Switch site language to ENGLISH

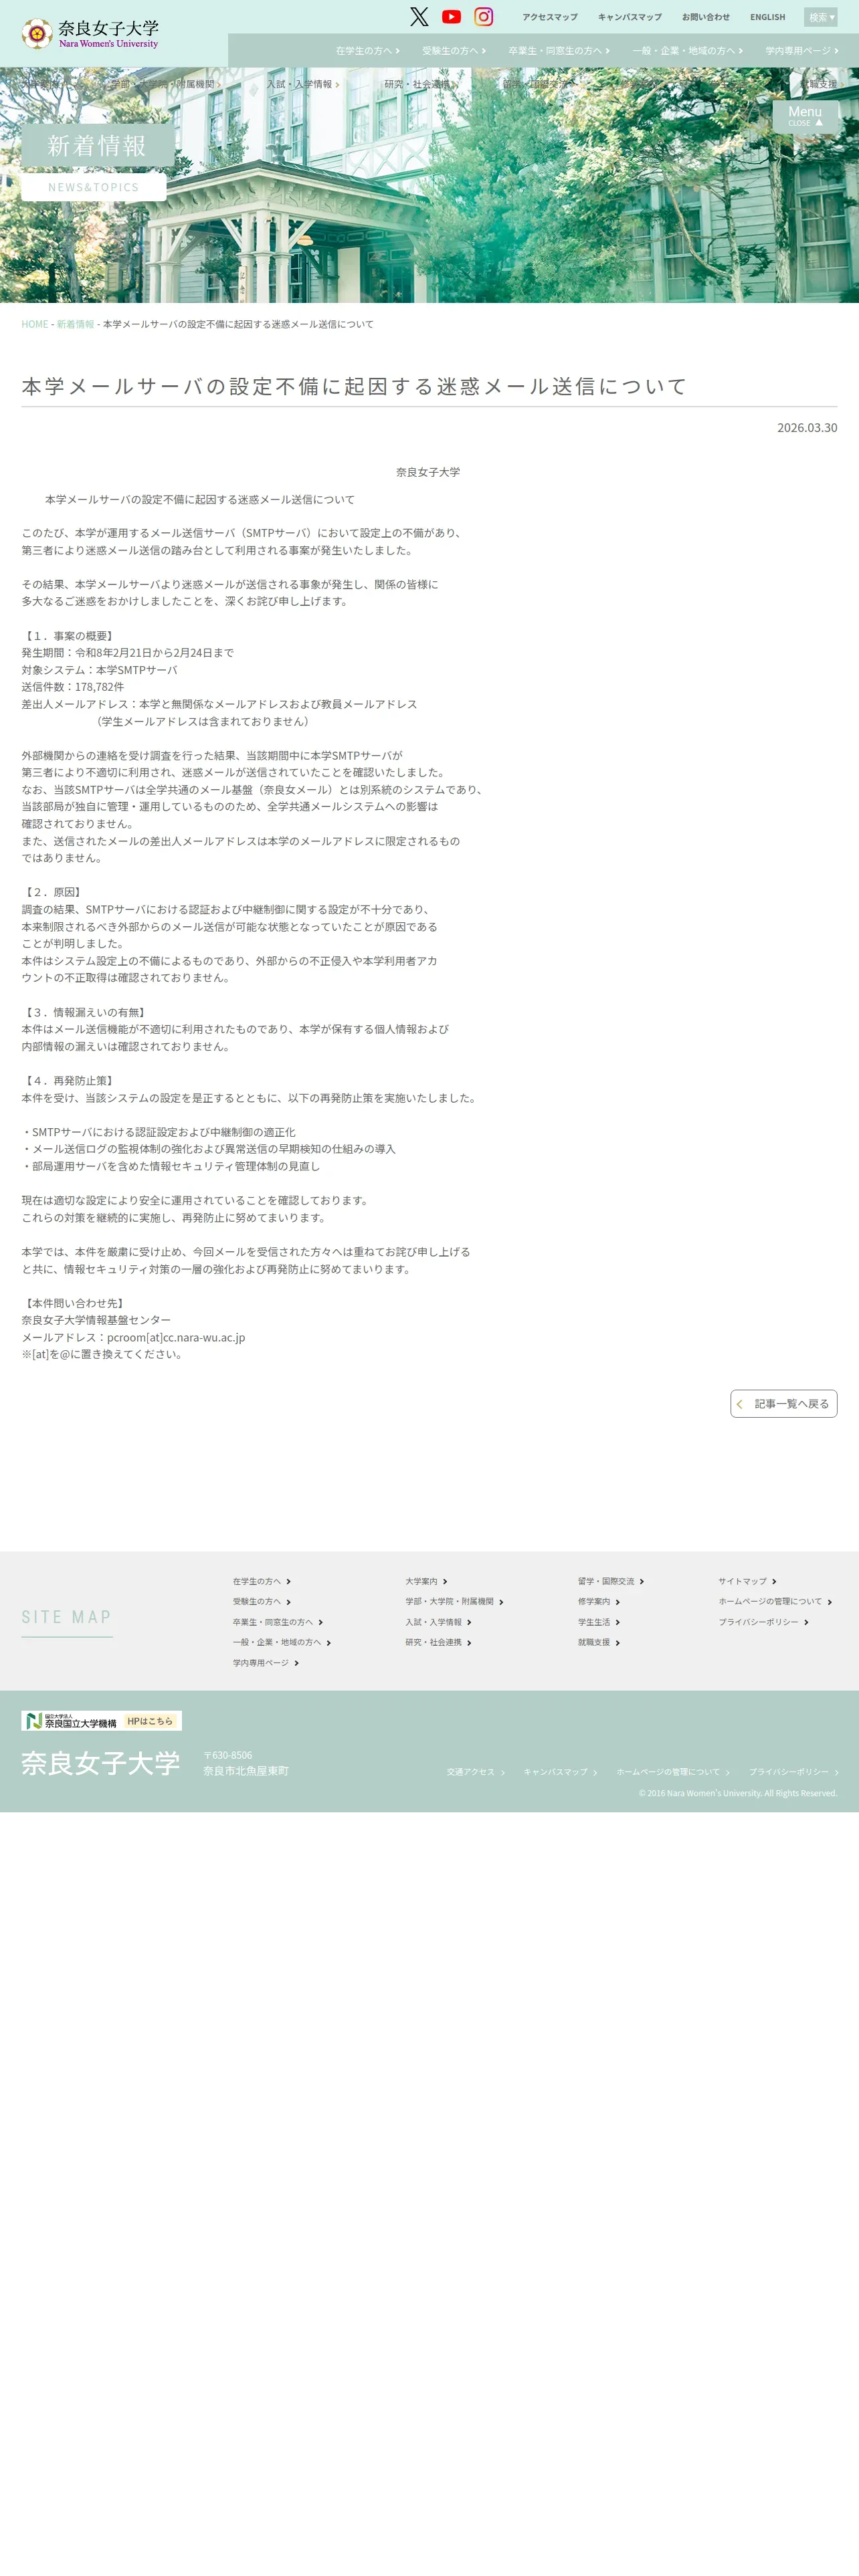(x=767, y=17)
